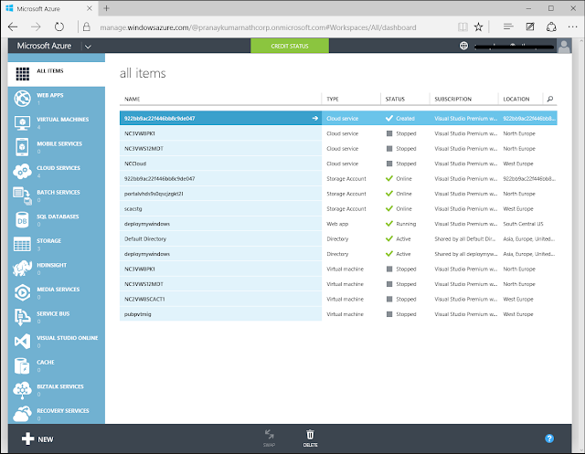Select NC3VWS12MDT virtual machine row
This screenshot has height=454, width=585.
tap(338, 284)
